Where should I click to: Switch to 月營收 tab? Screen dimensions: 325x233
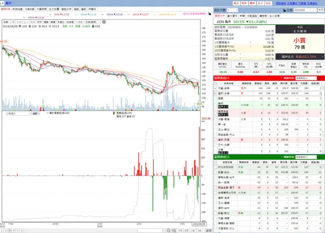click(x=92, y=9)
